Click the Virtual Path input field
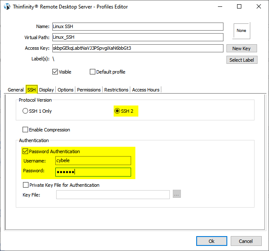 pos(138,37)
